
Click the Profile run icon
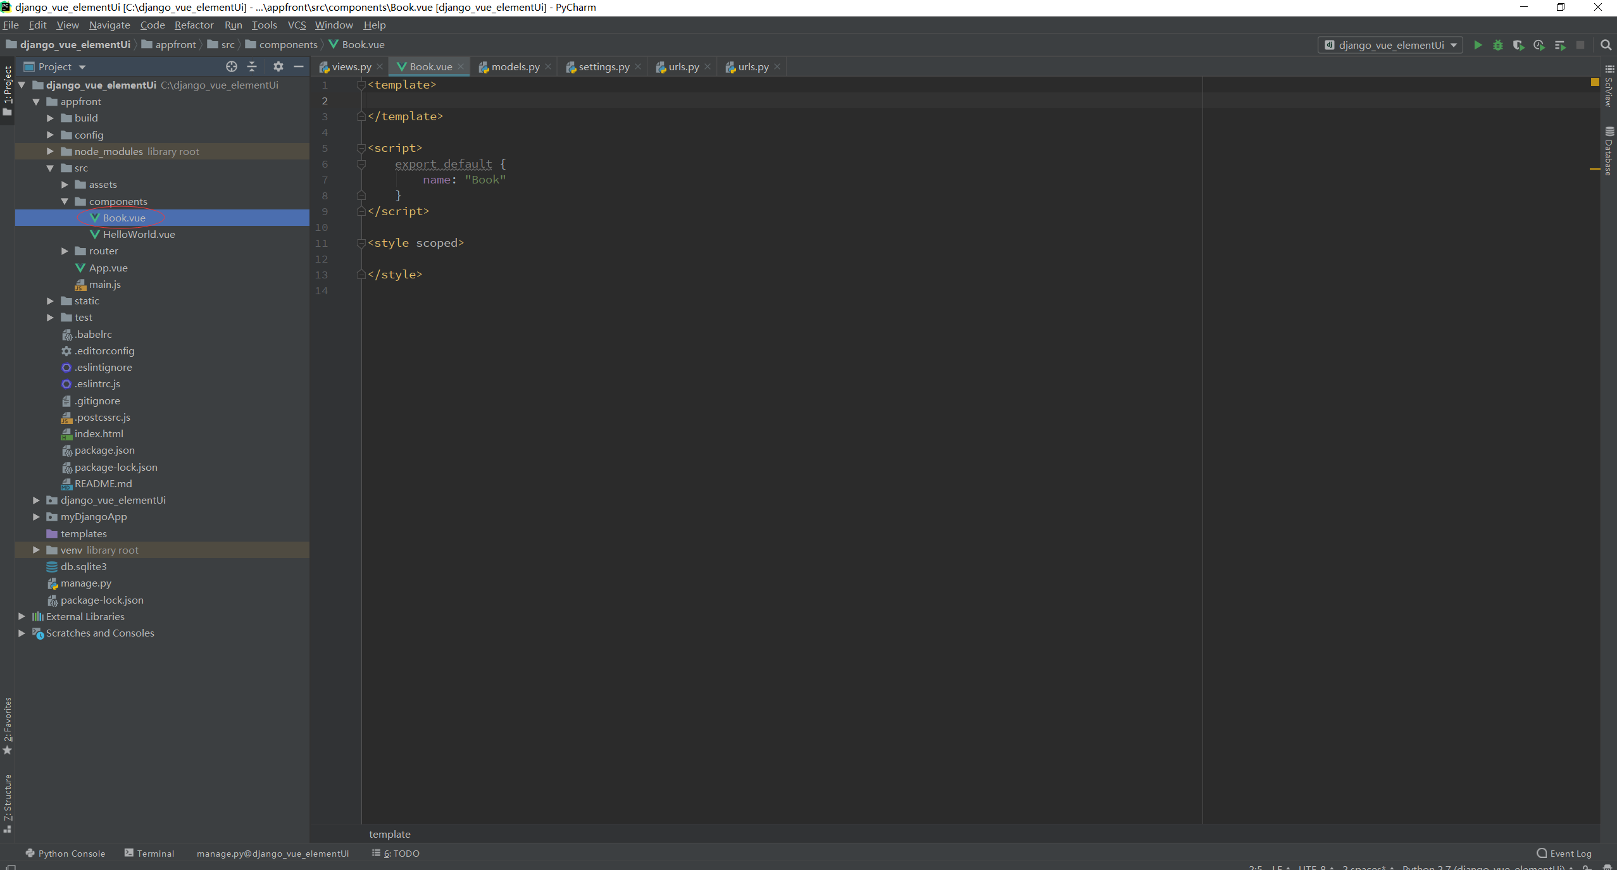point(1539,45)
